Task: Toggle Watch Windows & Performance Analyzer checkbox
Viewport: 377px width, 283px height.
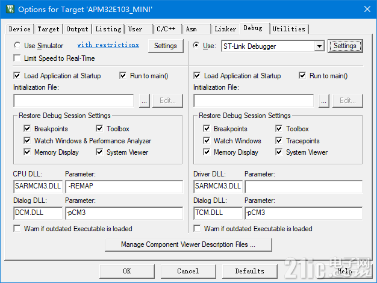Action: coord(27,140)
